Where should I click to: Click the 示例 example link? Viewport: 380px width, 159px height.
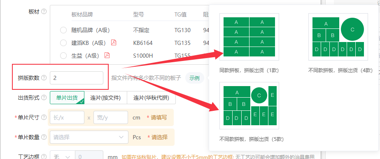click(x=194, y=78)
